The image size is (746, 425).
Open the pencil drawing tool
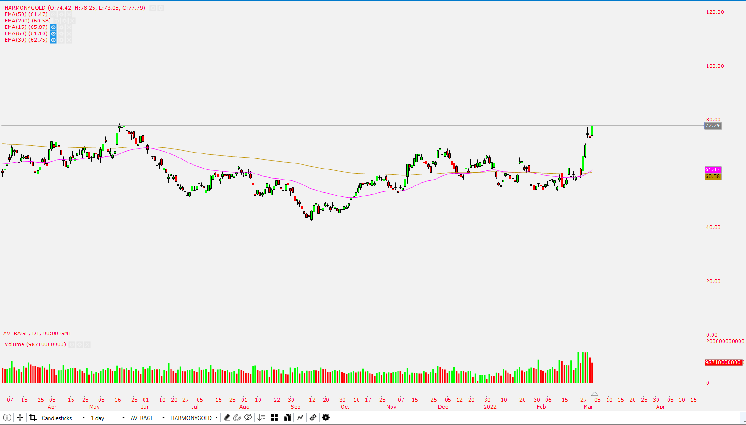[227, 418]
